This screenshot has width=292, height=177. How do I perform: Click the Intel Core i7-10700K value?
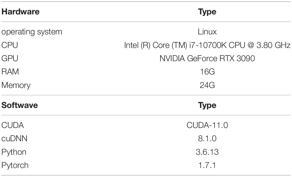coord(207,45)
